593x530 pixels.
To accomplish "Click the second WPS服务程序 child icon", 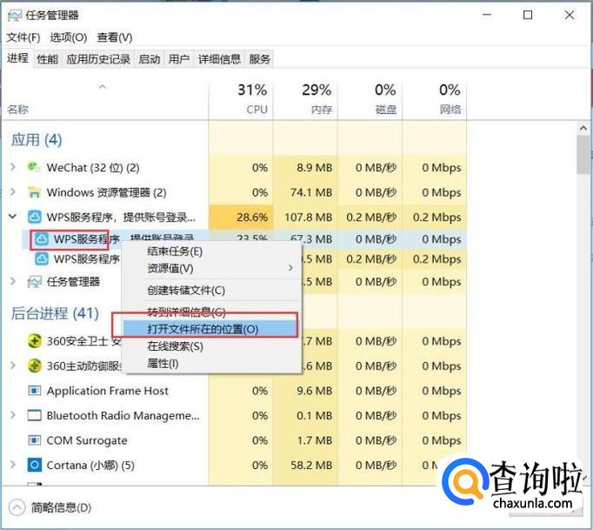I will click(x=41, y=259).
